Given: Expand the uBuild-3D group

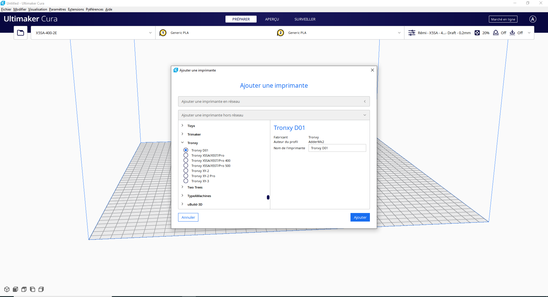Looking at the screenshot, I should click(x=182, y=204).
